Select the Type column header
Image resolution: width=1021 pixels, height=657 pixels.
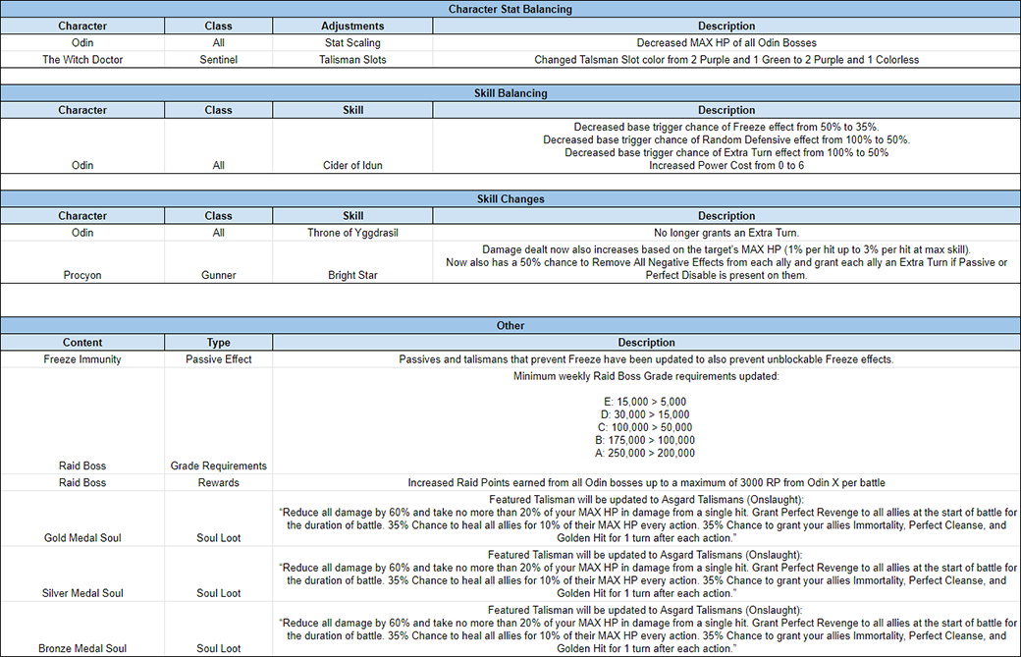pyautogui.click(x=219, y=343)
